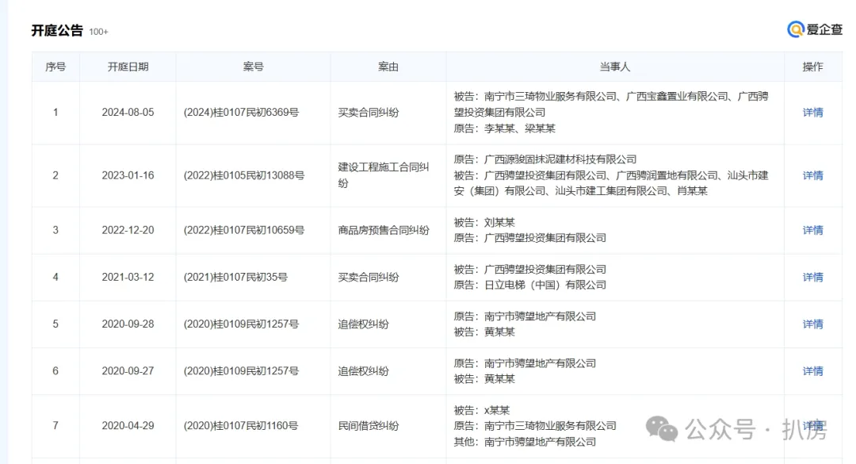Image resolution: width=856 pixels, height=464 pixels.
Task: Click 买卖合同纠纷 in row 1
Action: pyautogui.click(x=369, y=113)
